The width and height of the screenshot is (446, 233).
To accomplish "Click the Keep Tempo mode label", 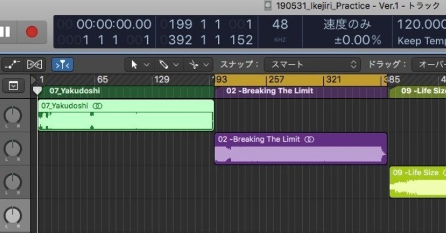I will click(x=422, y=41).
